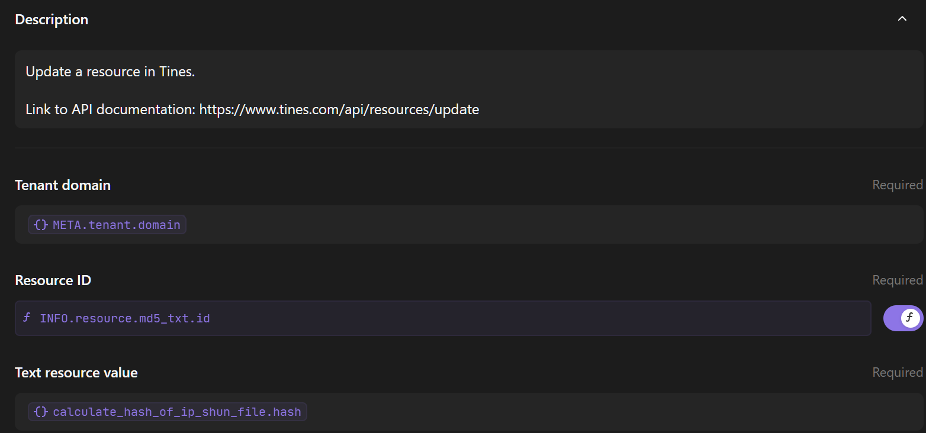
Task: Click the Resource ID field label
Action: [x=53, y=280]
